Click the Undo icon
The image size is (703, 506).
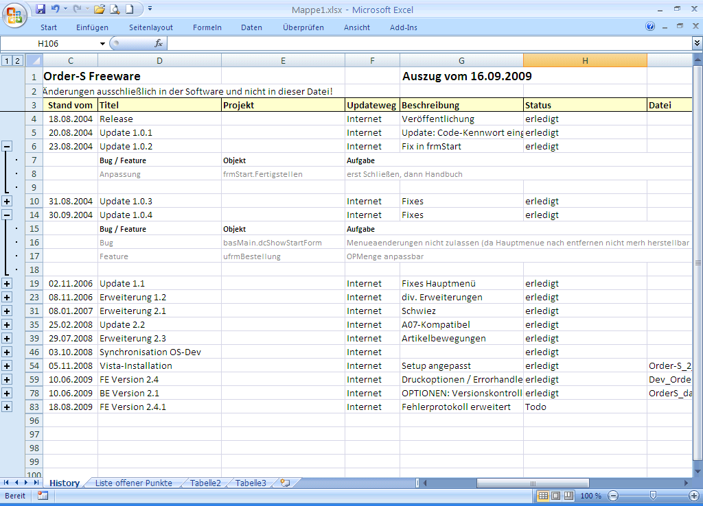click(56, 9)
